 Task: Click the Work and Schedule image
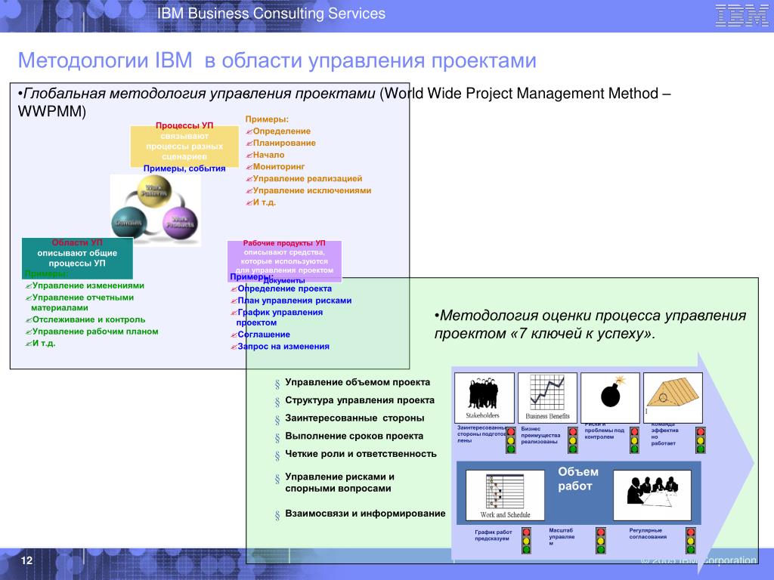505,495
